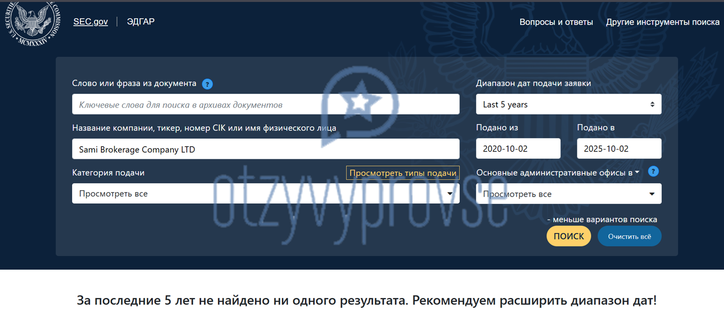This screenshot has height=314, width=724.
Task: Focus the document keyword search field
Action: 266,104
